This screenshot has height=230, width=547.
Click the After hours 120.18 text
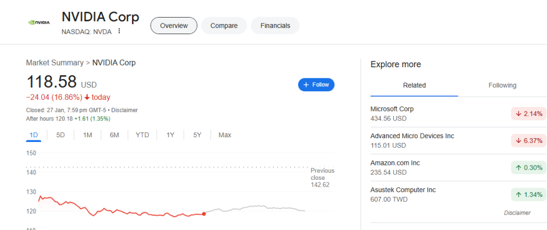[50, 119]
